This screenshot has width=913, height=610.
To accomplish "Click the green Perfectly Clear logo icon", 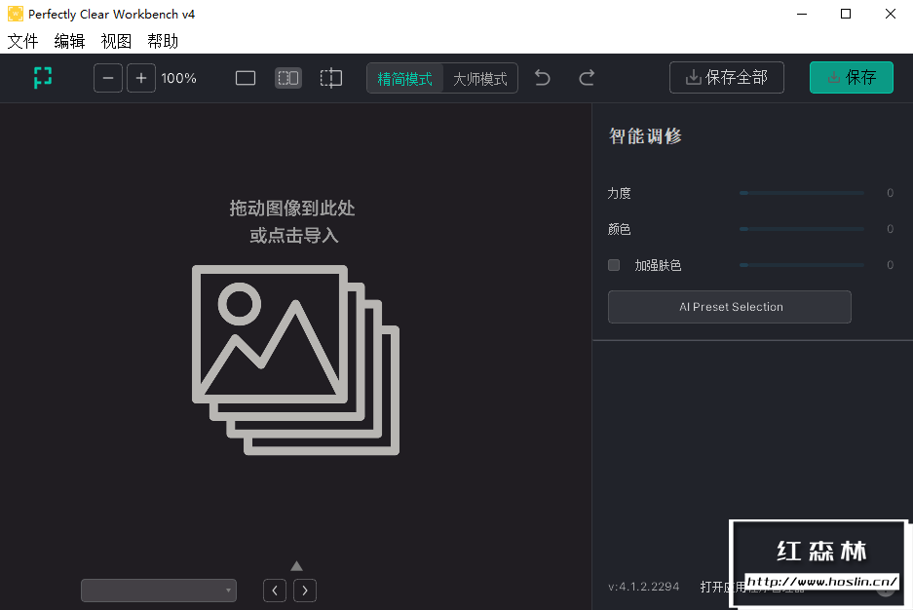I will coord(43,77).
